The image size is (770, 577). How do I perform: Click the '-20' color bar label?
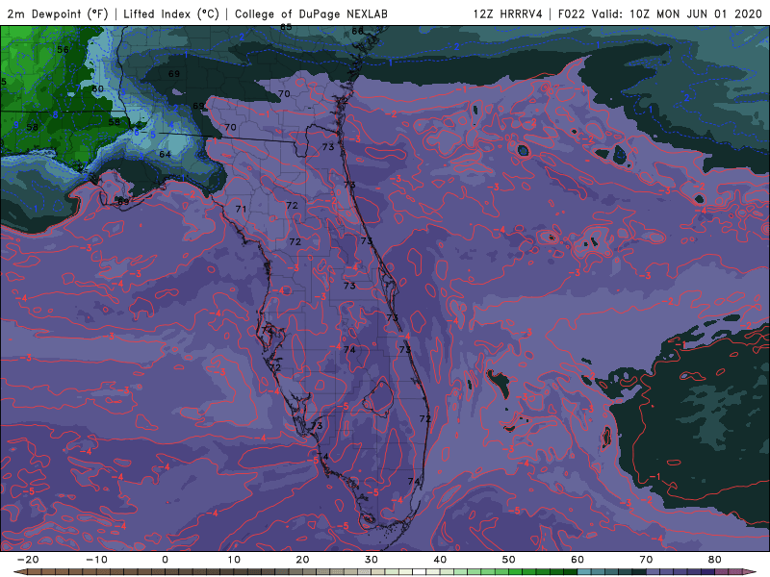tap(28, 560)
